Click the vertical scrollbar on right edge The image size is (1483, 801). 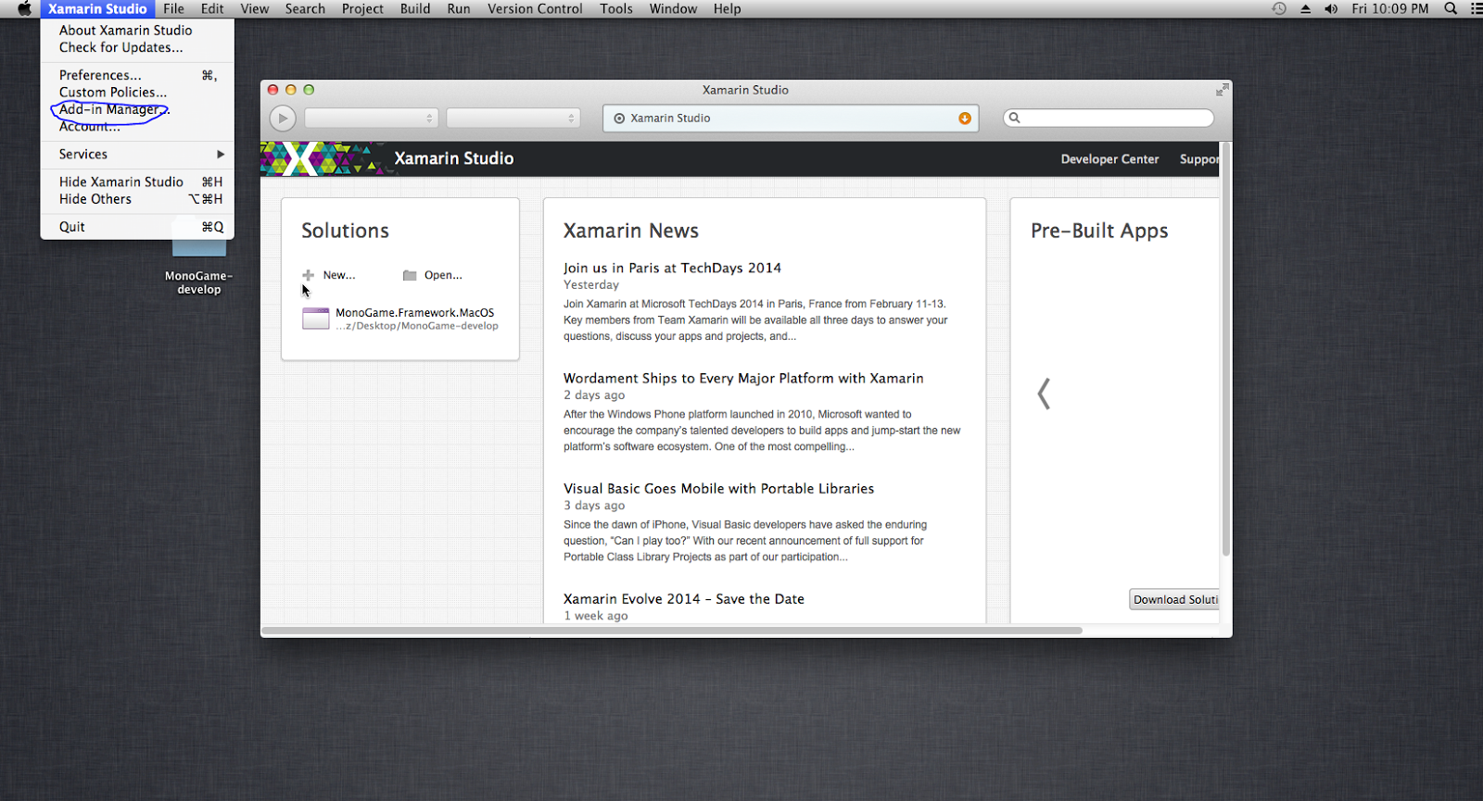pyautogui.click(x=1225, y=349)
